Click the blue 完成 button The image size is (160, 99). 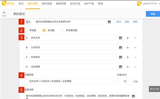[x=153, y=14]
